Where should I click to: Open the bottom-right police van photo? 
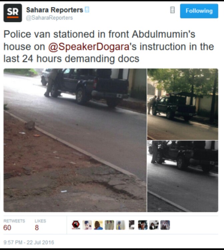[x=183, y=176]
